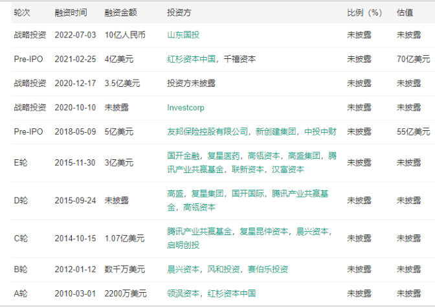Open 高瓴资本 link in the E轮 row

pos(263,156)
